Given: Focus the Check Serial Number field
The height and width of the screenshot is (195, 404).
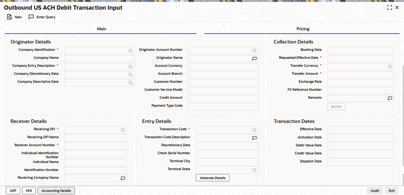Looking at the screenshot, I should pos(227,154).
